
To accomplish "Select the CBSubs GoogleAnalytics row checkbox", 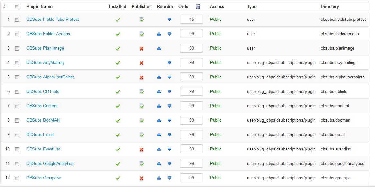I will [17, 164].
